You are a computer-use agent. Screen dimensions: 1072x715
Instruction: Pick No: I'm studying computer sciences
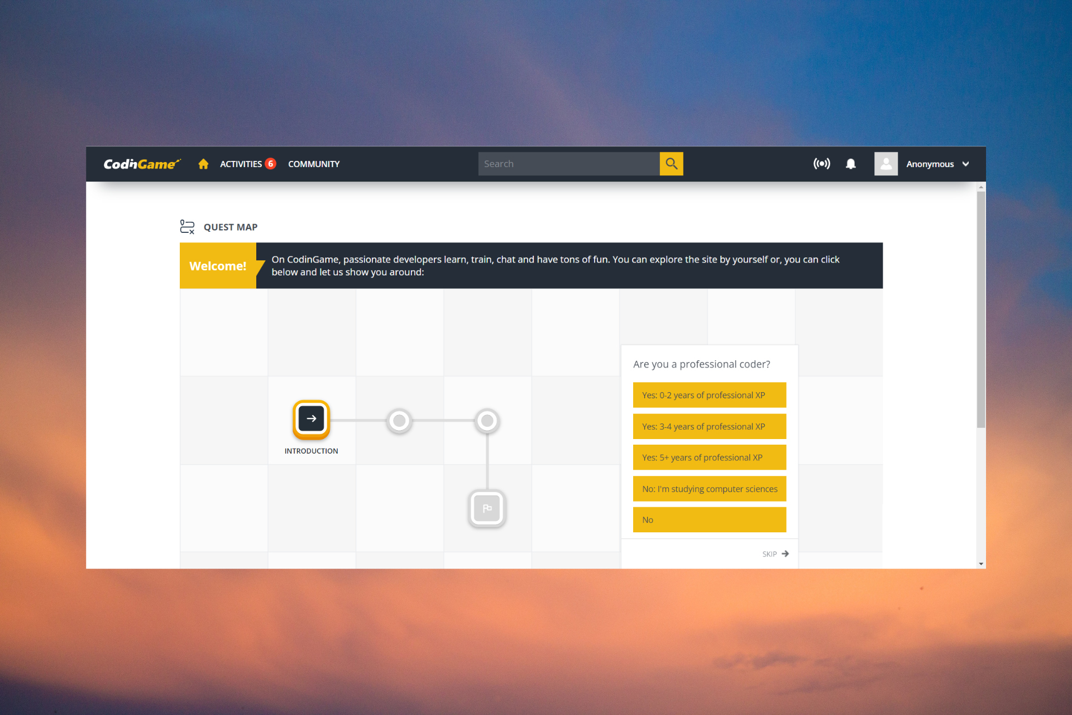point(709,489)
